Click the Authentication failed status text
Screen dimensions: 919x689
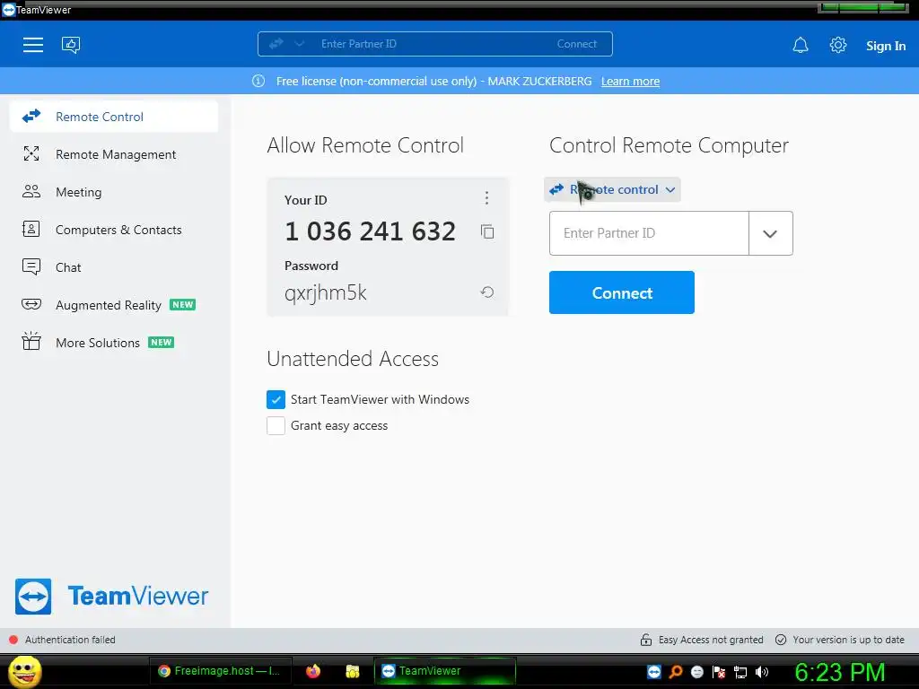point(70,640)
